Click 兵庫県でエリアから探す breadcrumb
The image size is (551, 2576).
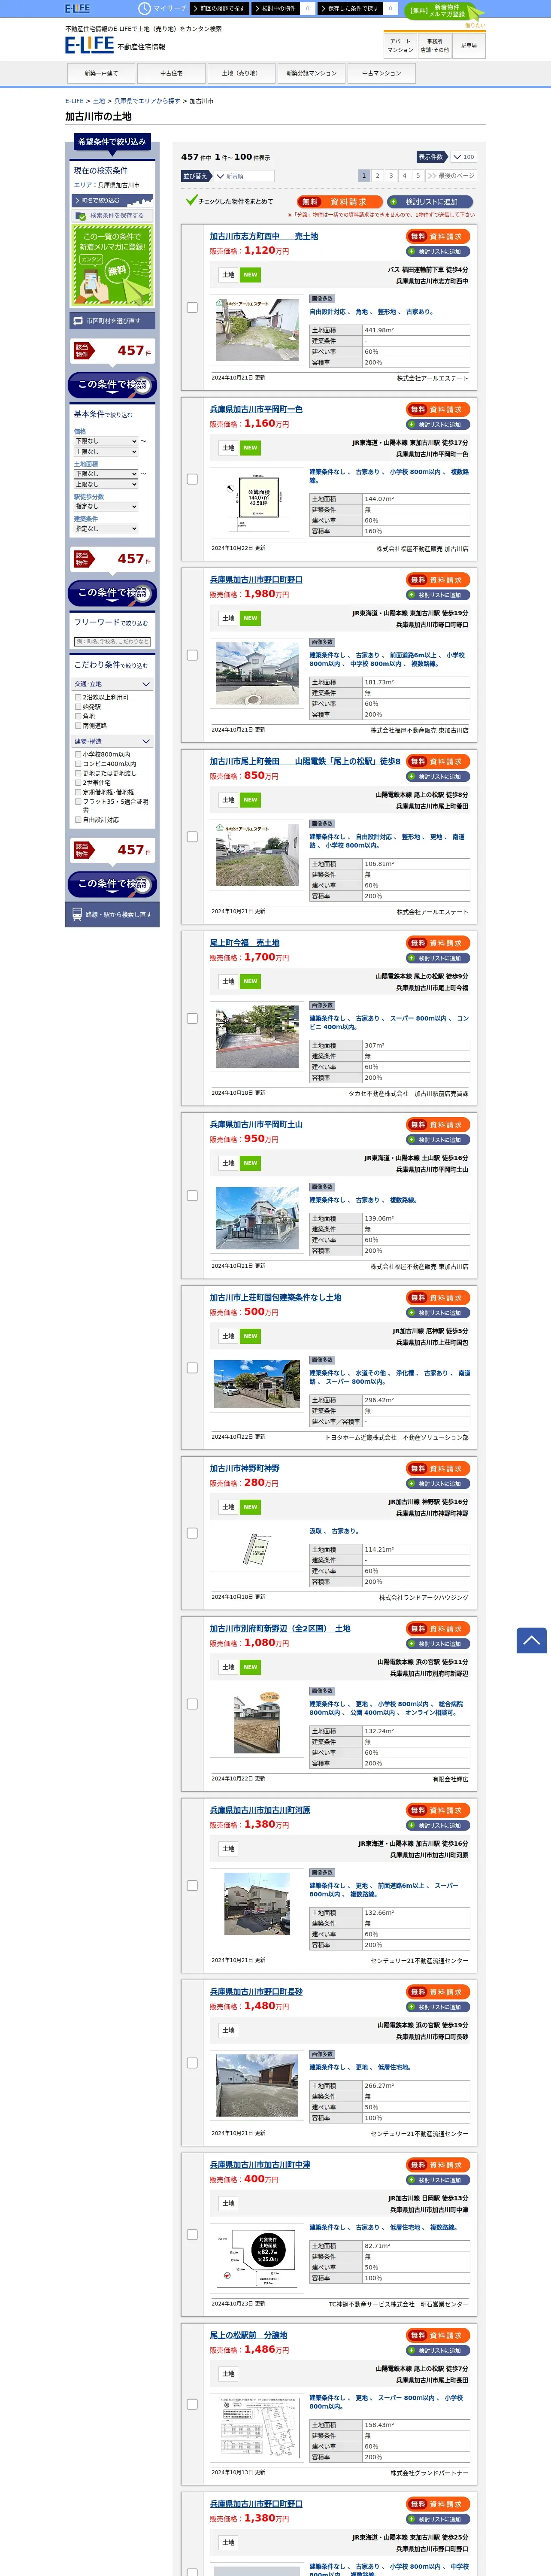pos(147,101)
